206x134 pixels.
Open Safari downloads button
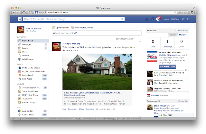pyautogui.click(x=192, y=12)
